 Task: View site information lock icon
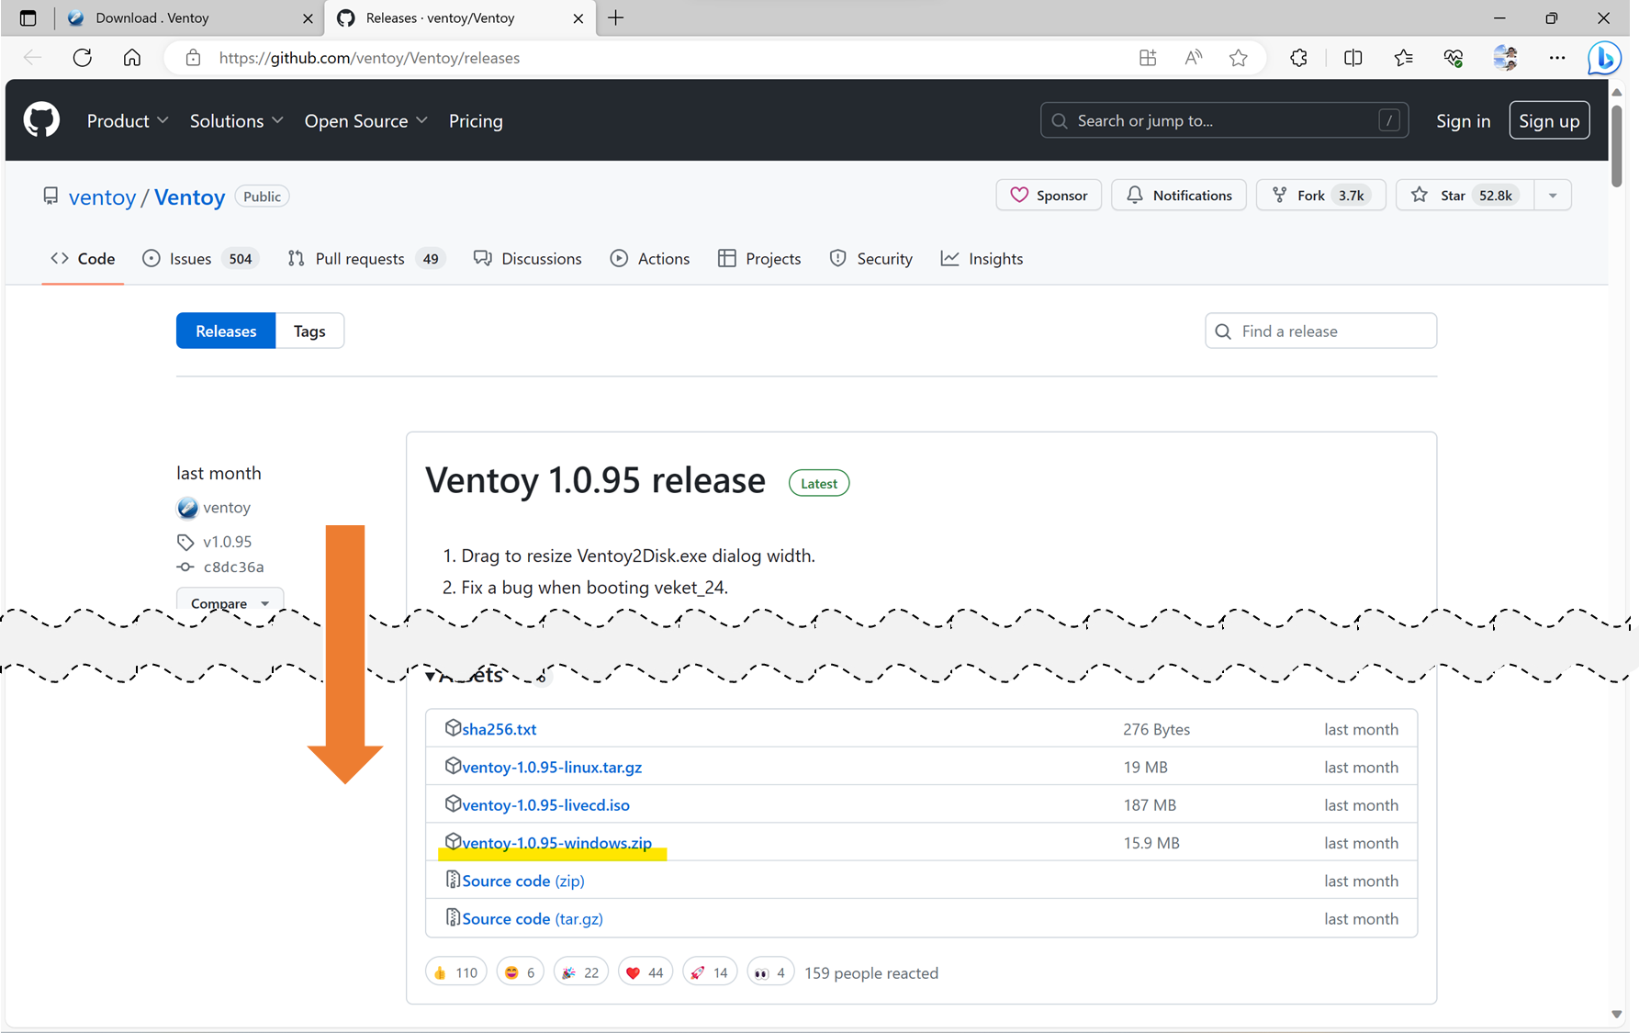click(193, 58)
